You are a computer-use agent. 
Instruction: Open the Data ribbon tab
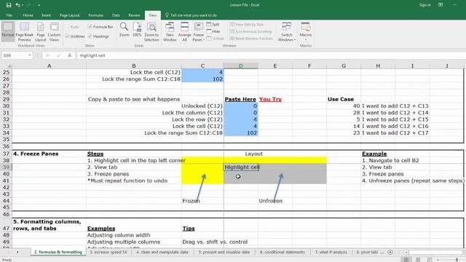point(116,15)
